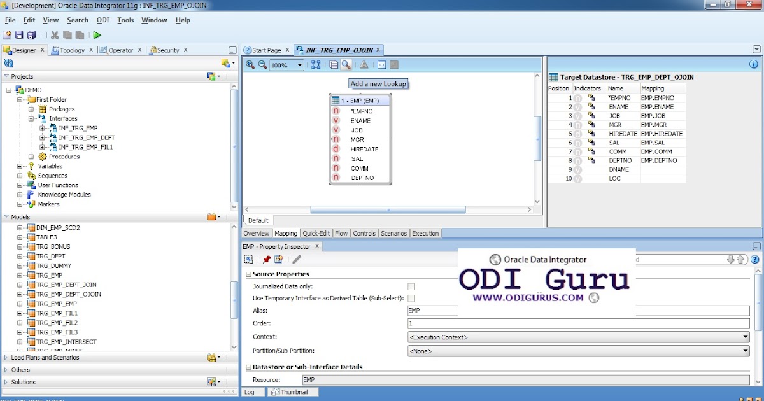Click the run green arrow icon
Screen dimensions: 764x401
coord(97,36)
